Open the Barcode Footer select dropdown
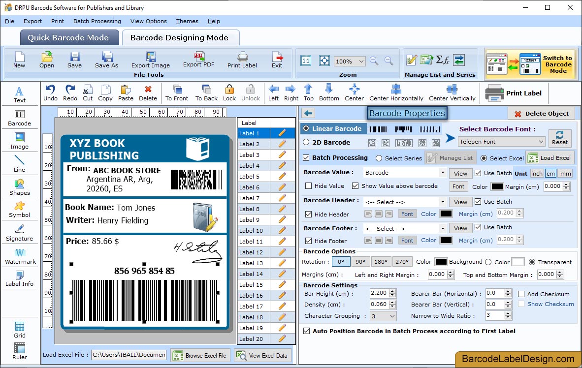The width and height of the screenshot is (582, 368). coord(443,228)
